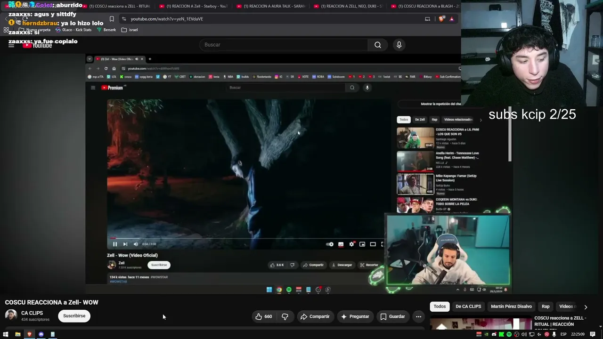Focus the Buscar search field
603x339 pixels.
(284, 45)
